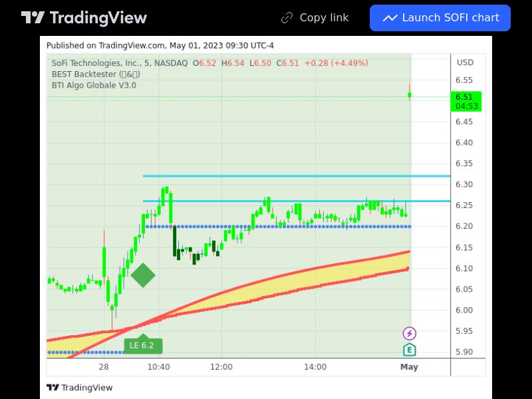The image size is (532, 399).
Task: Click the BTI Algo Globale V3.0 label
Action: pyautogui.click(x=94, y=86)
